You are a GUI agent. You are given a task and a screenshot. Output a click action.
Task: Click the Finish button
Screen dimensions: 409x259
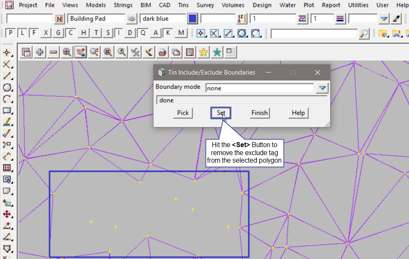(x=260, y=113)
